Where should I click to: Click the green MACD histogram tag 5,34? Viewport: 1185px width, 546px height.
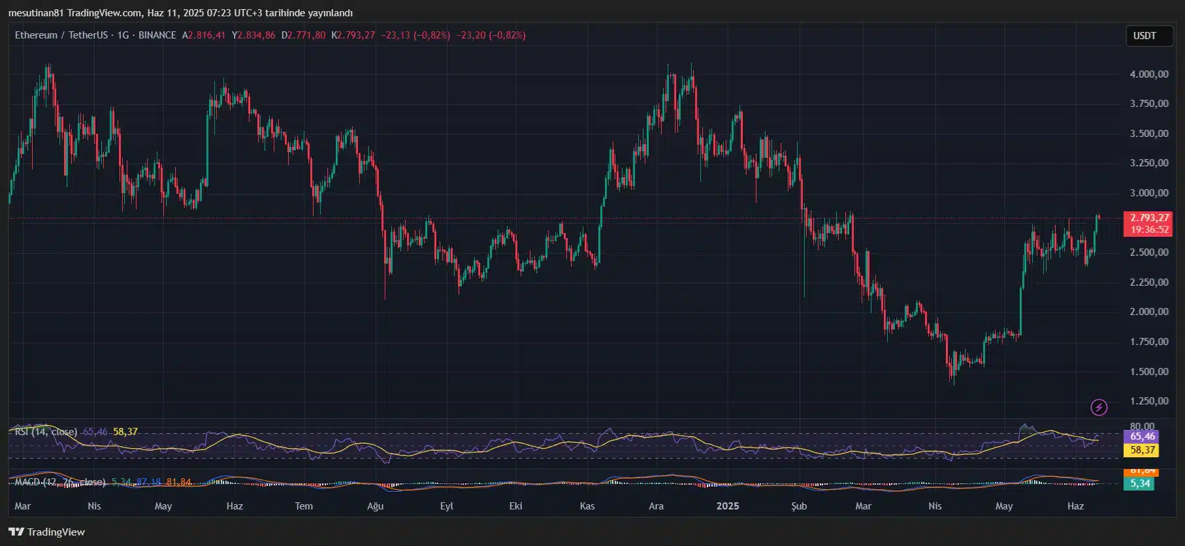[x=1140, y=483]
